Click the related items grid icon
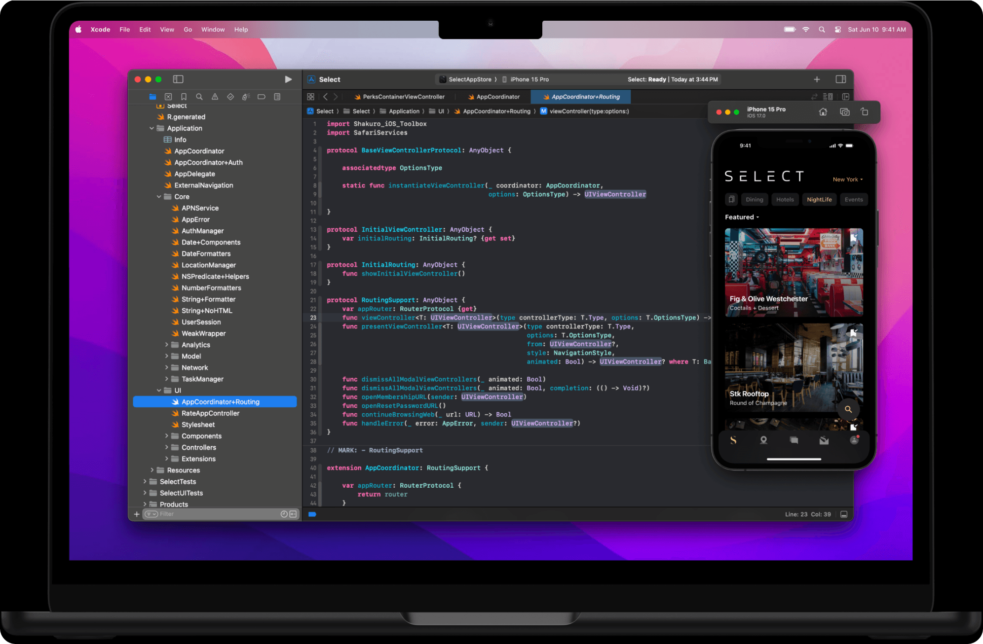 coord(310,97)
